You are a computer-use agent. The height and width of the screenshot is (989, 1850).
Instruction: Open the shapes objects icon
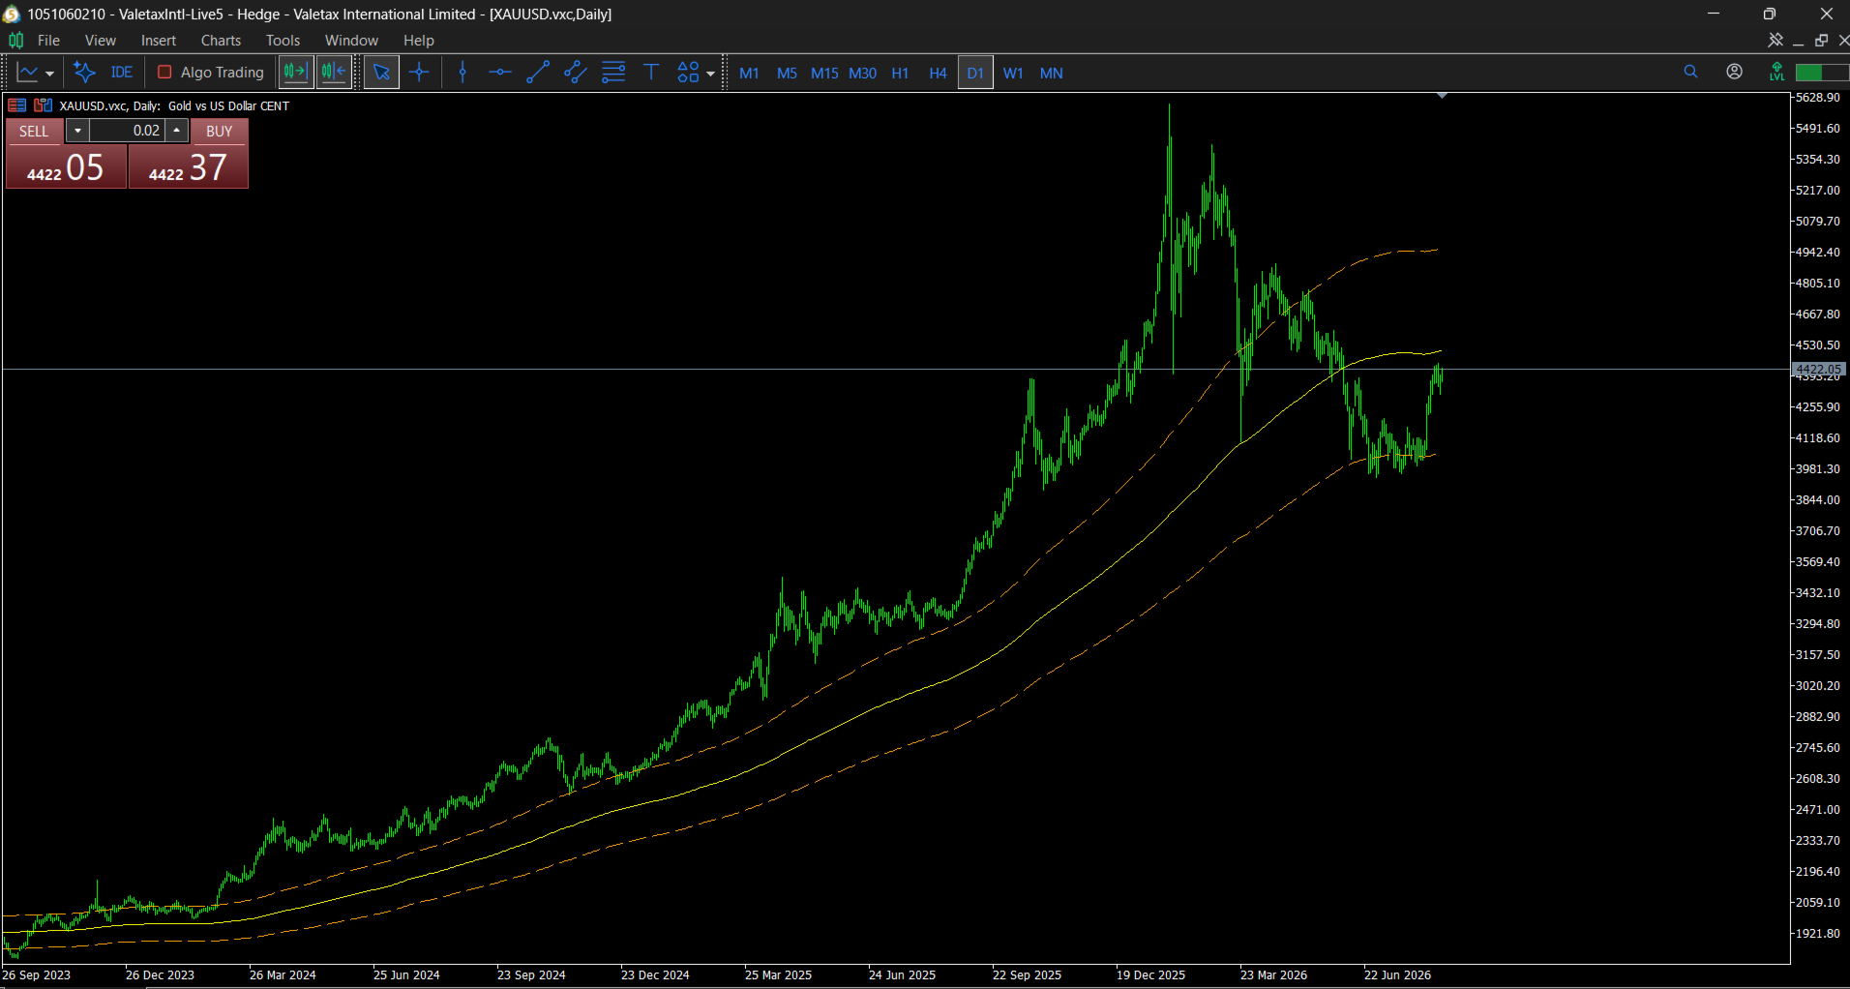point(688,73)
